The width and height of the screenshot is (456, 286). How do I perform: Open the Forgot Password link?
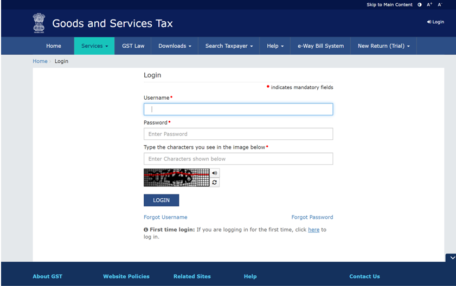[312, 217]
